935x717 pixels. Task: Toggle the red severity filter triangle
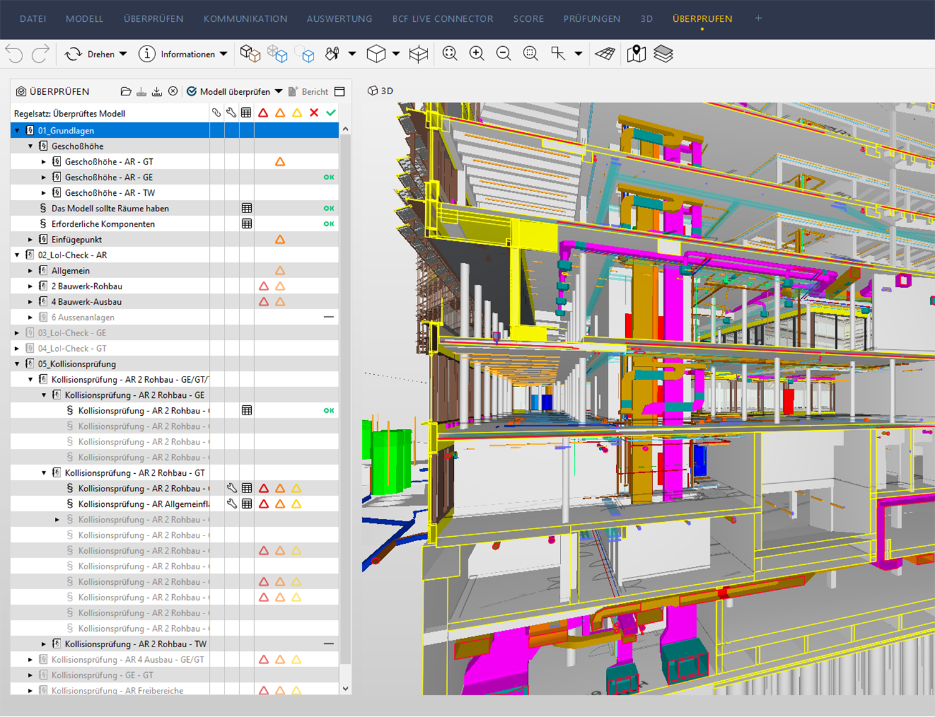(264, 112)
